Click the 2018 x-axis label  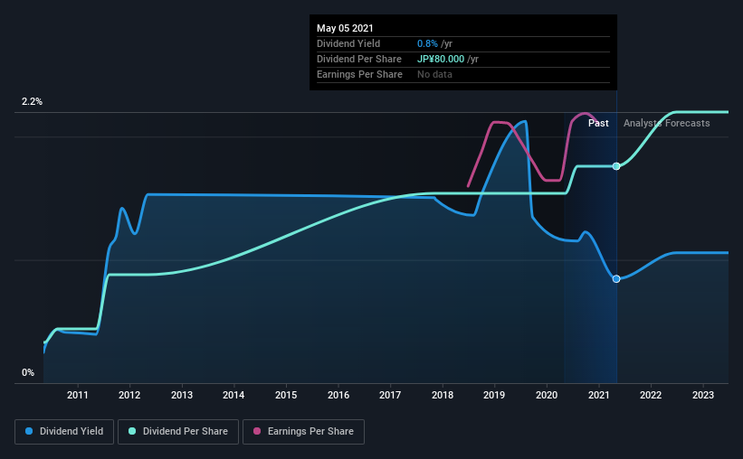[x=443, y=395]
